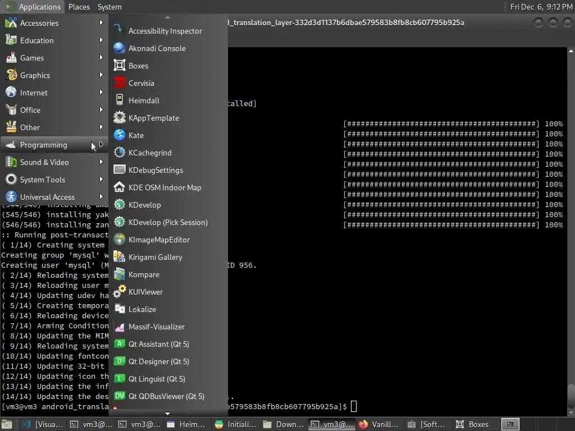Switch to the Heim... taskbar window
The height and width of the screenshot is (431, 575).
(186, 424)
